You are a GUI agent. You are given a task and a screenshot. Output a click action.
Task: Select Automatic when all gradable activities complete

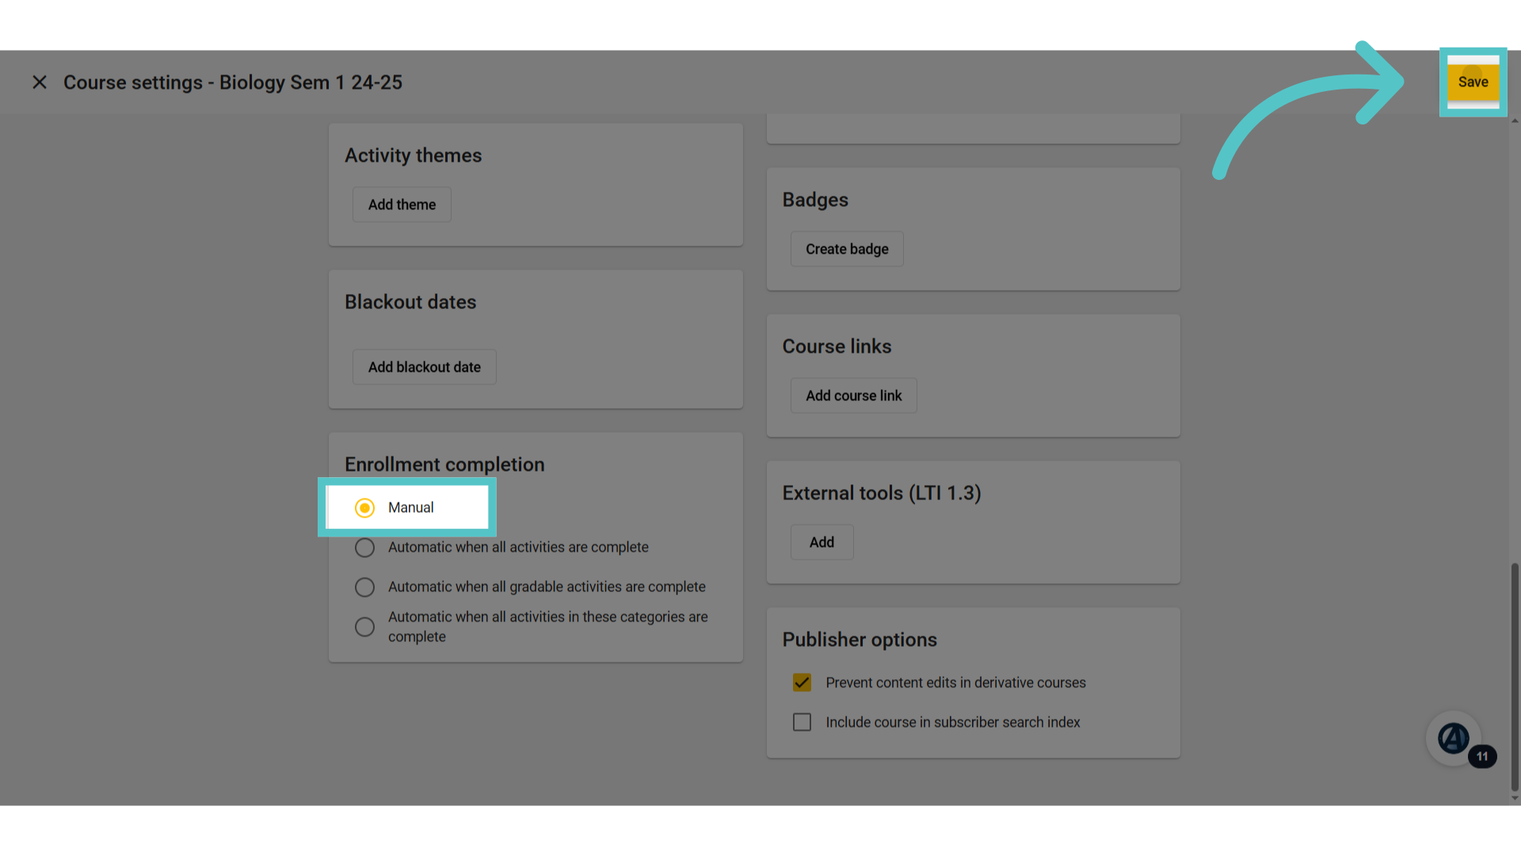click(364, 587)
